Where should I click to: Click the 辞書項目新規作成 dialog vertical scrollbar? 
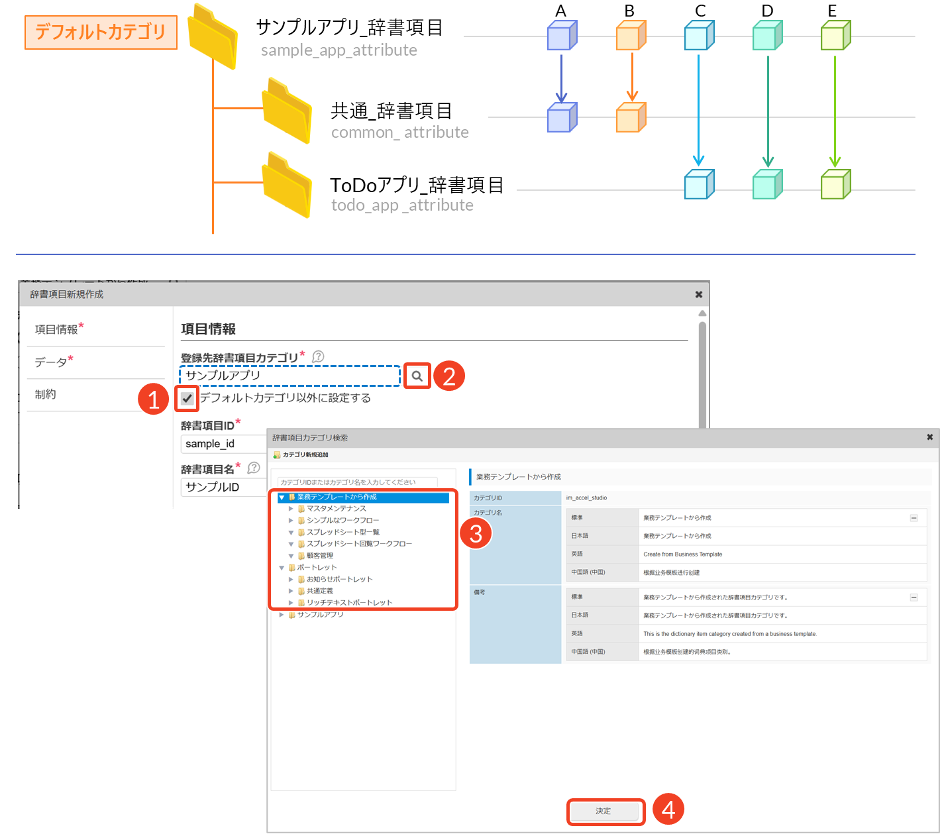pyautogui.click(x=702, y=371)
